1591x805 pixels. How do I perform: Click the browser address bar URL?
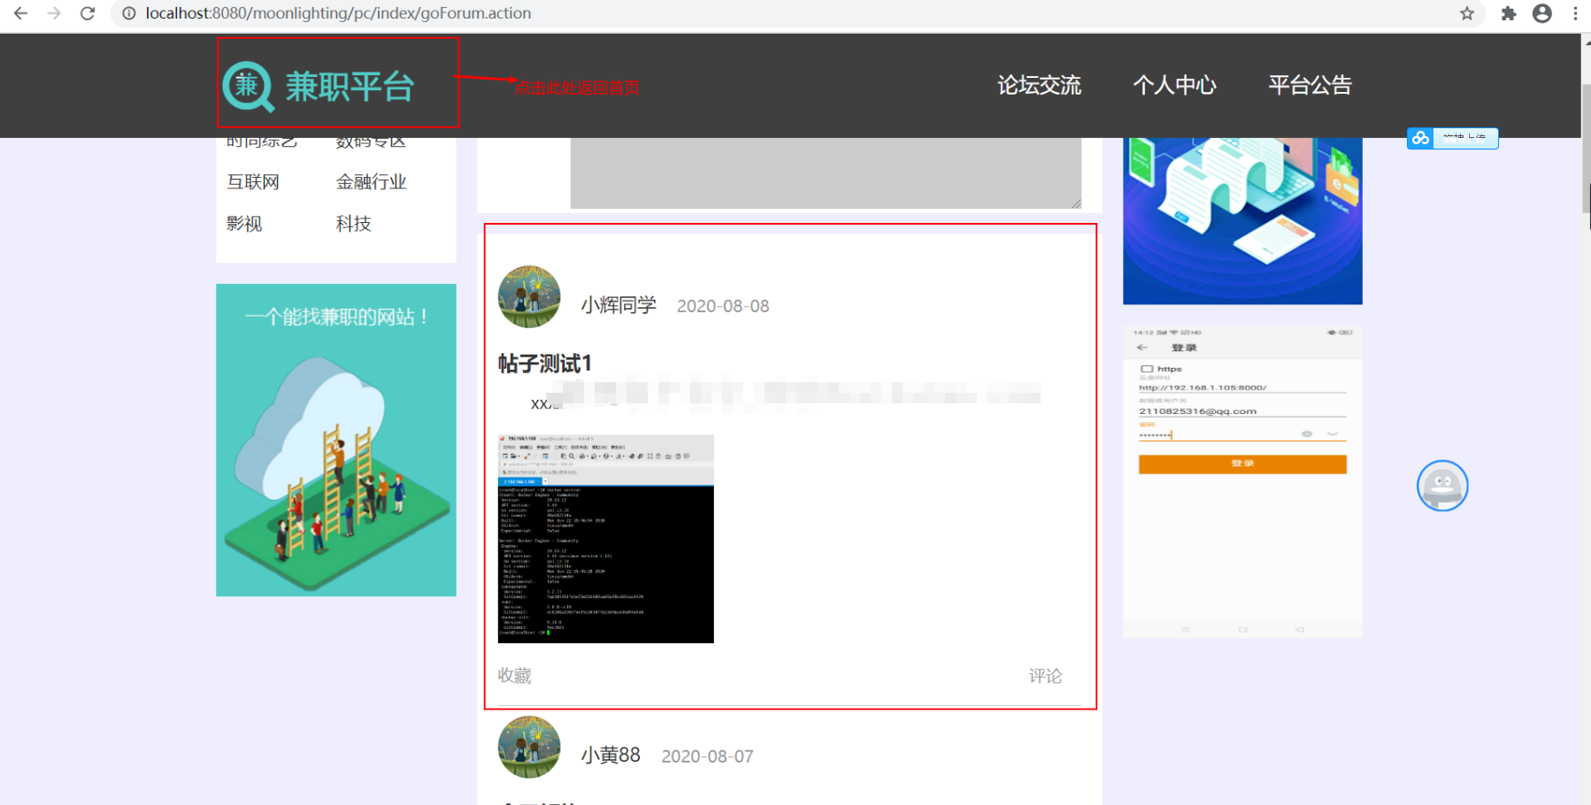338,13
